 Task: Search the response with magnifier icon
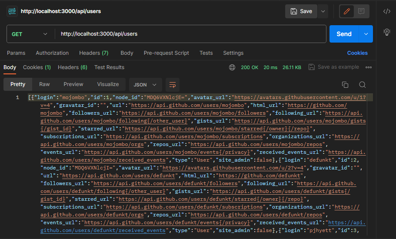[x=363, y=85]
